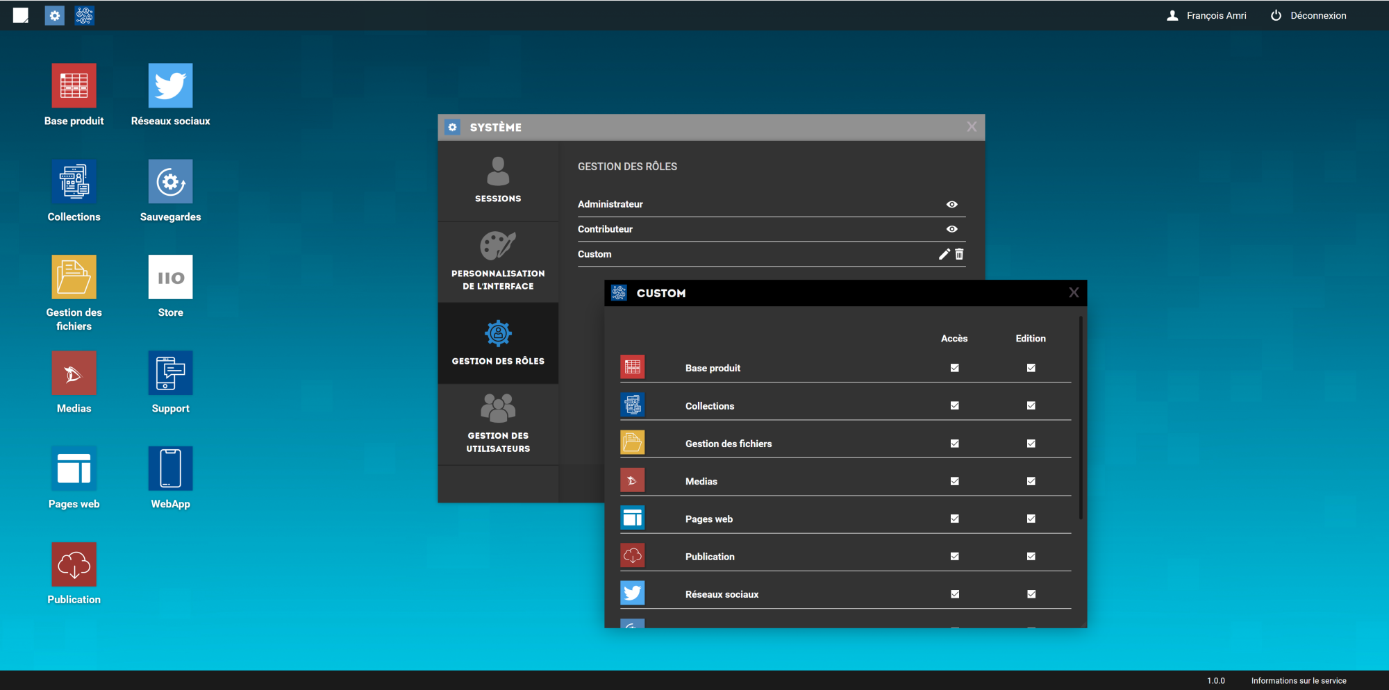Screen dimensions: 1389x690
Task: Switch to the Sessions section
Action: pos(498,180)
